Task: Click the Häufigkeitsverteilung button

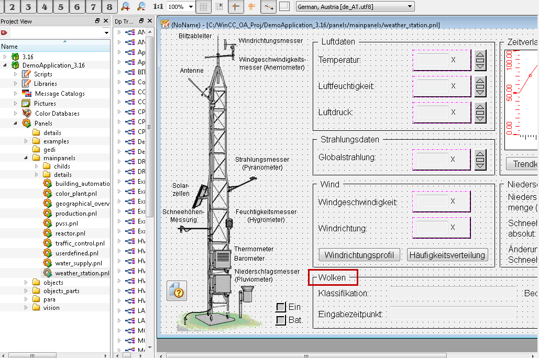Action: pos(447,255)
